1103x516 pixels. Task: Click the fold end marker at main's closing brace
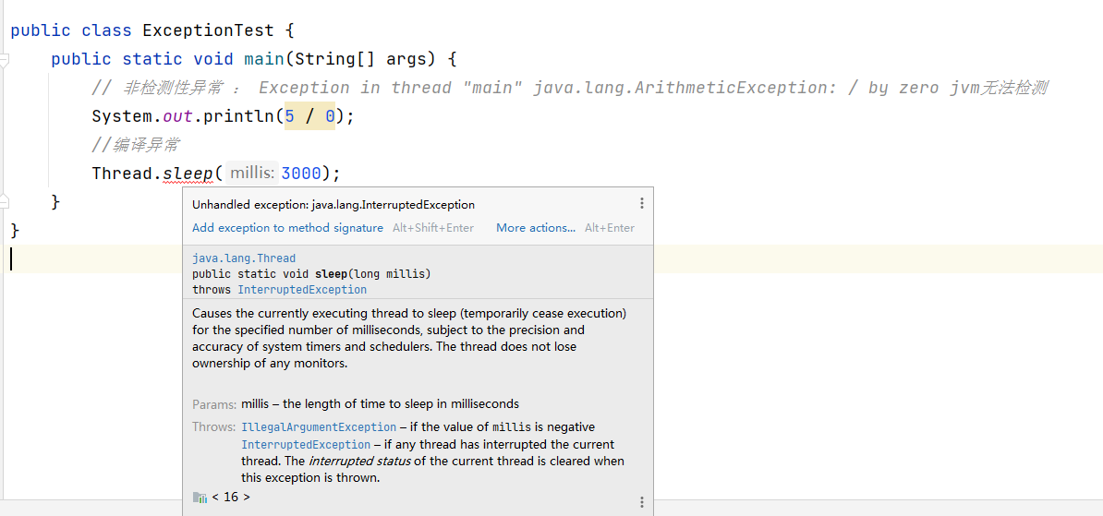5,200
